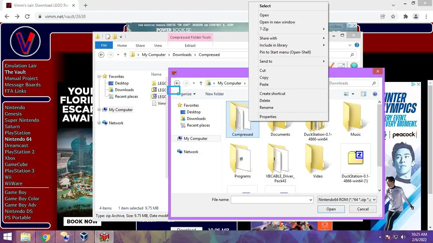Image resolution: width=433 pixels, height=243 pixels.
Task: Collapse Favorites tree in explorer window
Action: pos(99,77)
